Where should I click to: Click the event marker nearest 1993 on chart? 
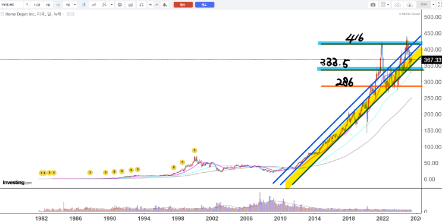pyautogui.click(x=137, y=169)
